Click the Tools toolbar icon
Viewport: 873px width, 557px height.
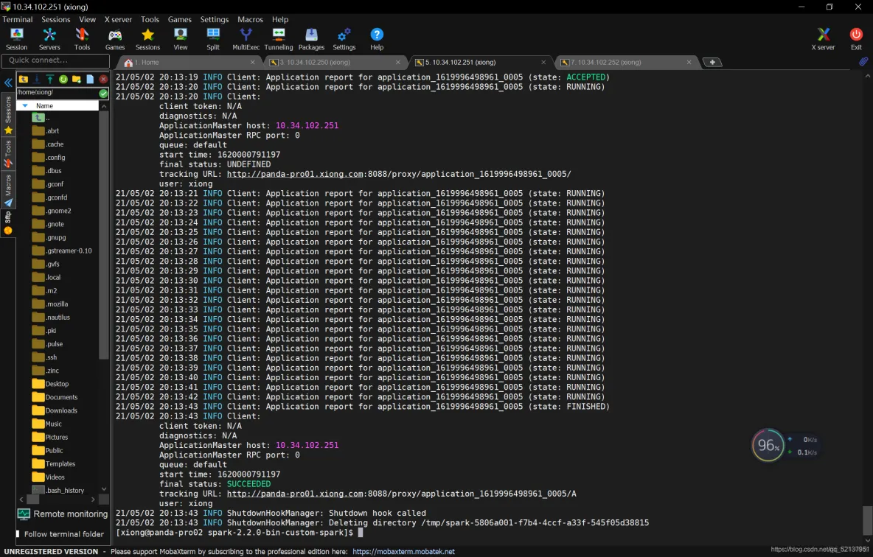(x=82, y=39)
